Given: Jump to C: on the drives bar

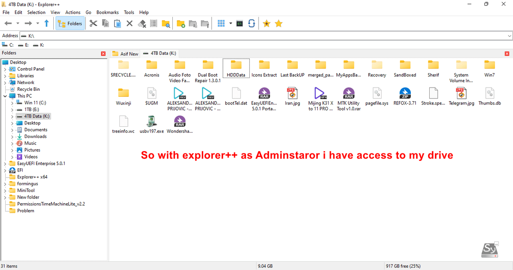Looking at the screenshot, I should click(8, 45).
